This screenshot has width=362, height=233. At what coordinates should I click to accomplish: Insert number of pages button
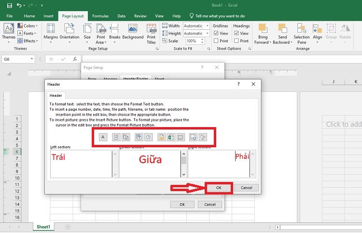[125, 137]
